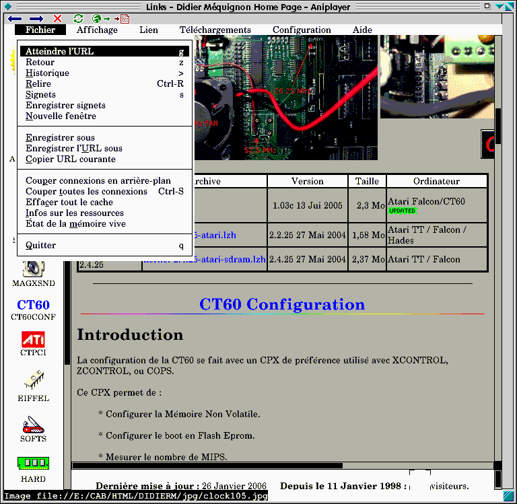Choose Copier URL courante entry
This screenshot has width=517, height=504.
(104, 159)
